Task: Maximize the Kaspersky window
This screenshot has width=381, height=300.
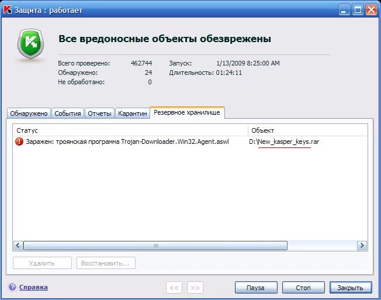Action: point(358,10)
